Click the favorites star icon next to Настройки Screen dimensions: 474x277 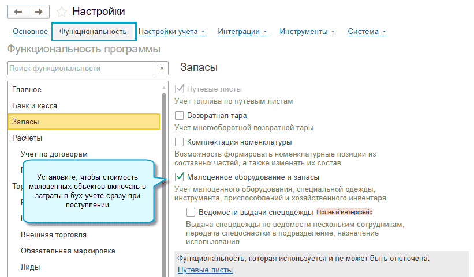pyautogui.click(x=62, y=12)
